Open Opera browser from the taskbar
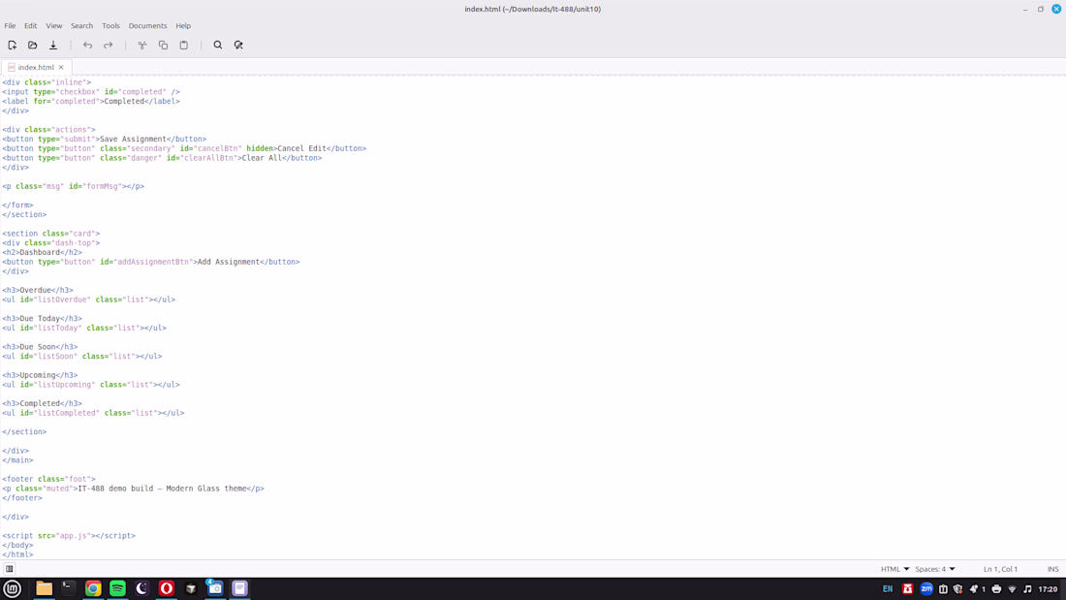Image resolution: width=1066 pixels, height=600 pixels. [x=167, y=588]
